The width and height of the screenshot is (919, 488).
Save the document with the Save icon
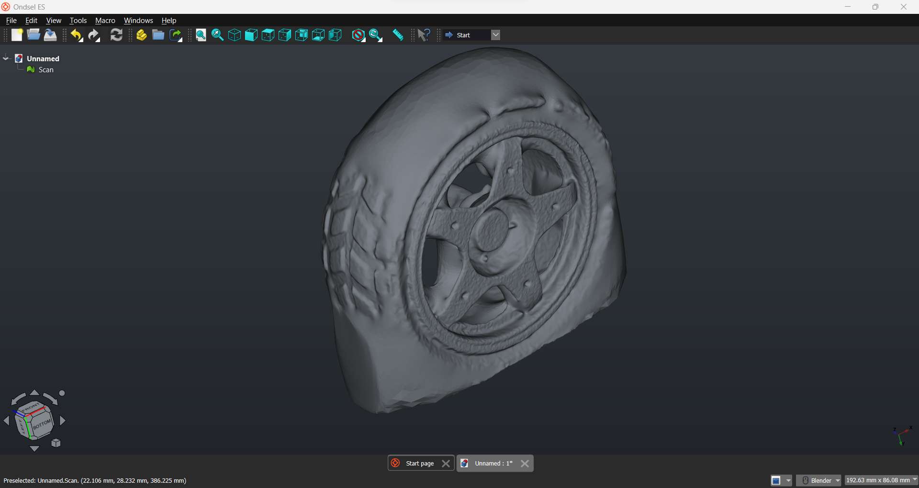[x=50, y=35]
